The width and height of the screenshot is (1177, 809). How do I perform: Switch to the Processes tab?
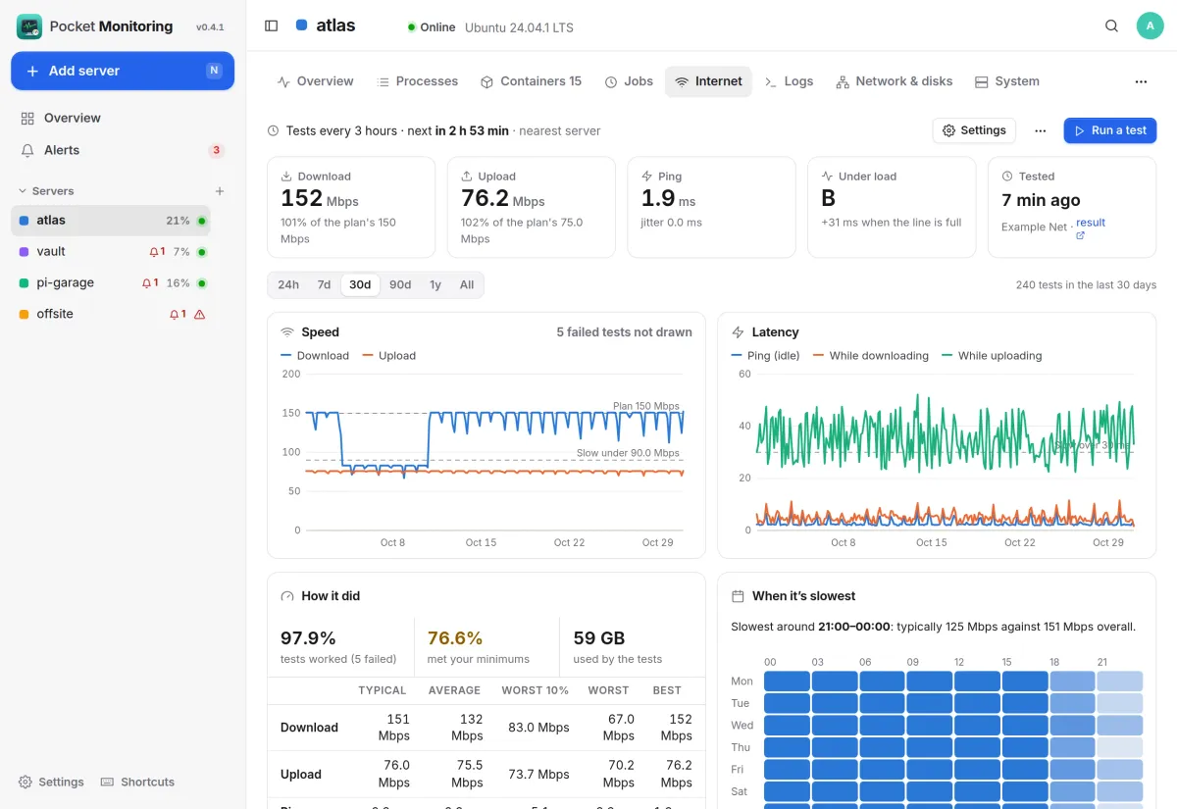(418, 81)
